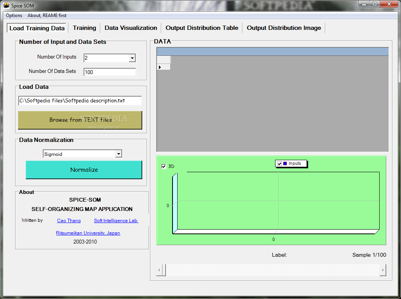The height and width of the screenshot is (299, 401).
Task: Open the Data Visualization tab
Action: coord(131,28)
